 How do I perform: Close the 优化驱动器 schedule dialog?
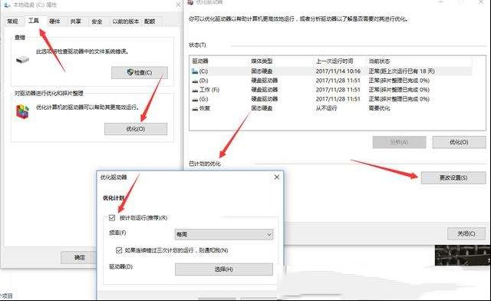pos(277,177)
